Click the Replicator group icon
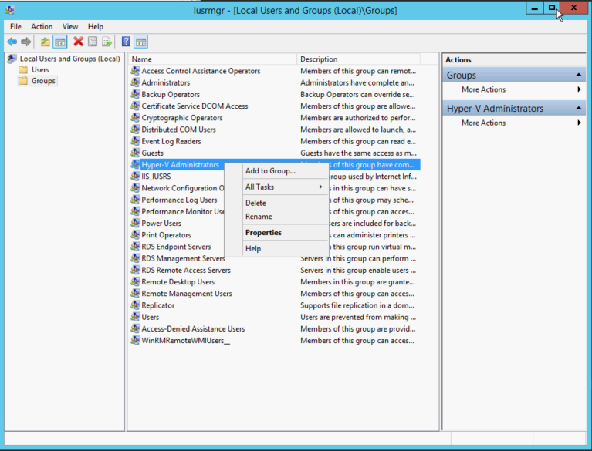Screen dimensions: 592x451 (135, 305)
